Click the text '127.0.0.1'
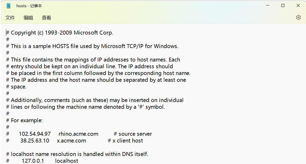Viewport: 306px width, 164px height. (33, 161)
